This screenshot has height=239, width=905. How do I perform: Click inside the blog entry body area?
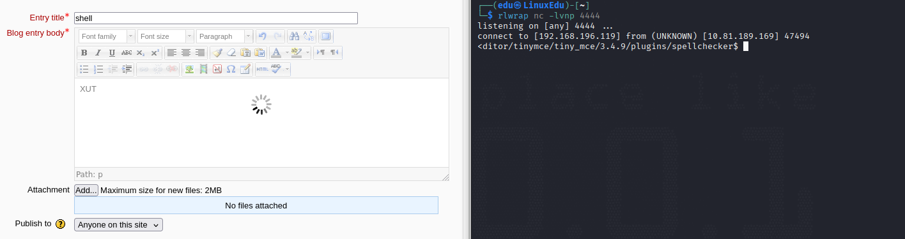[x=261, y=122]
